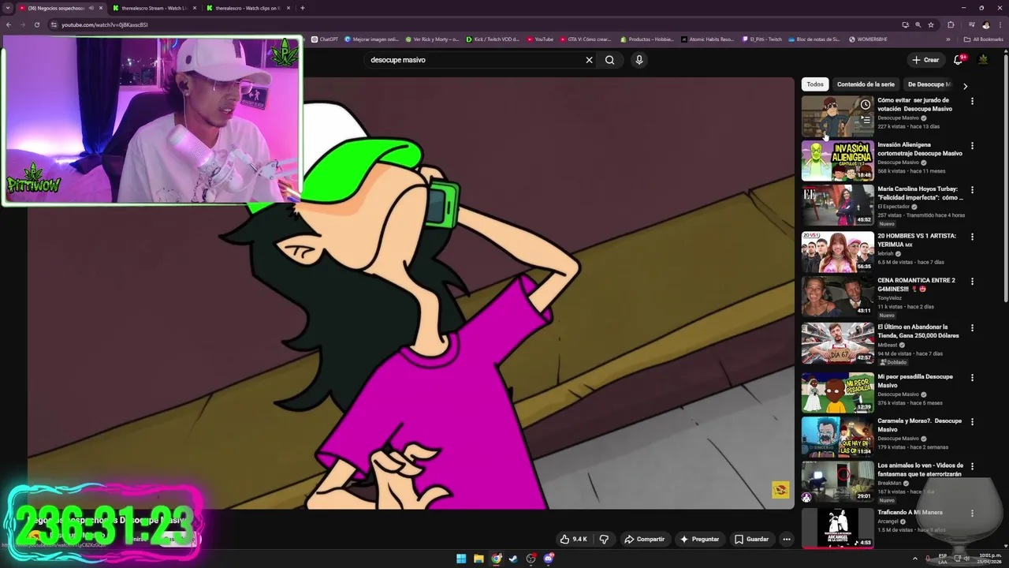Open Chrome from the taskbar
The width and height of the screenshot is (1009, 568).
click(x=496, y=559)
